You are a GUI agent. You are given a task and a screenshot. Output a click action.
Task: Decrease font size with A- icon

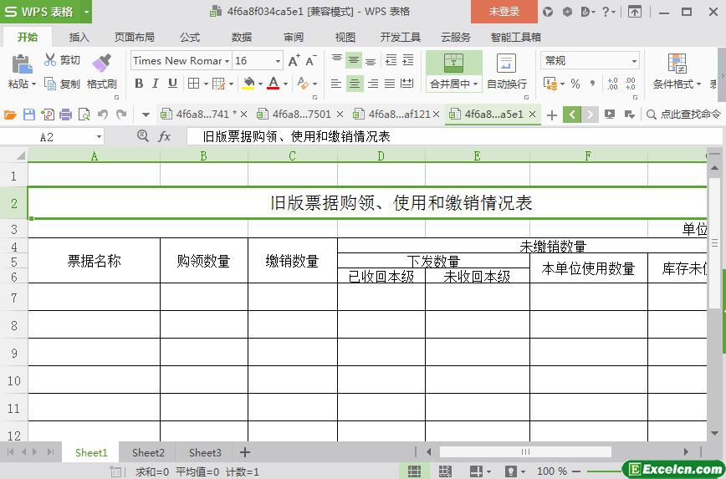click(310, 61)
